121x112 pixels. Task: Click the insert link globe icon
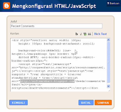tap(85, 34)
